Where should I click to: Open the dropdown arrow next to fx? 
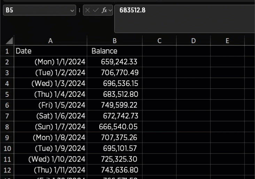(x=110, y=10)
